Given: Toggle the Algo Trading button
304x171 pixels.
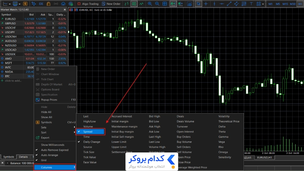Looking at the screenshot, I should (88, 4).
